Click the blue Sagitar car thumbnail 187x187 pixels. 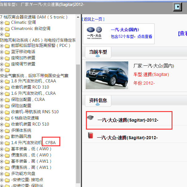click(x=107, y=75)
